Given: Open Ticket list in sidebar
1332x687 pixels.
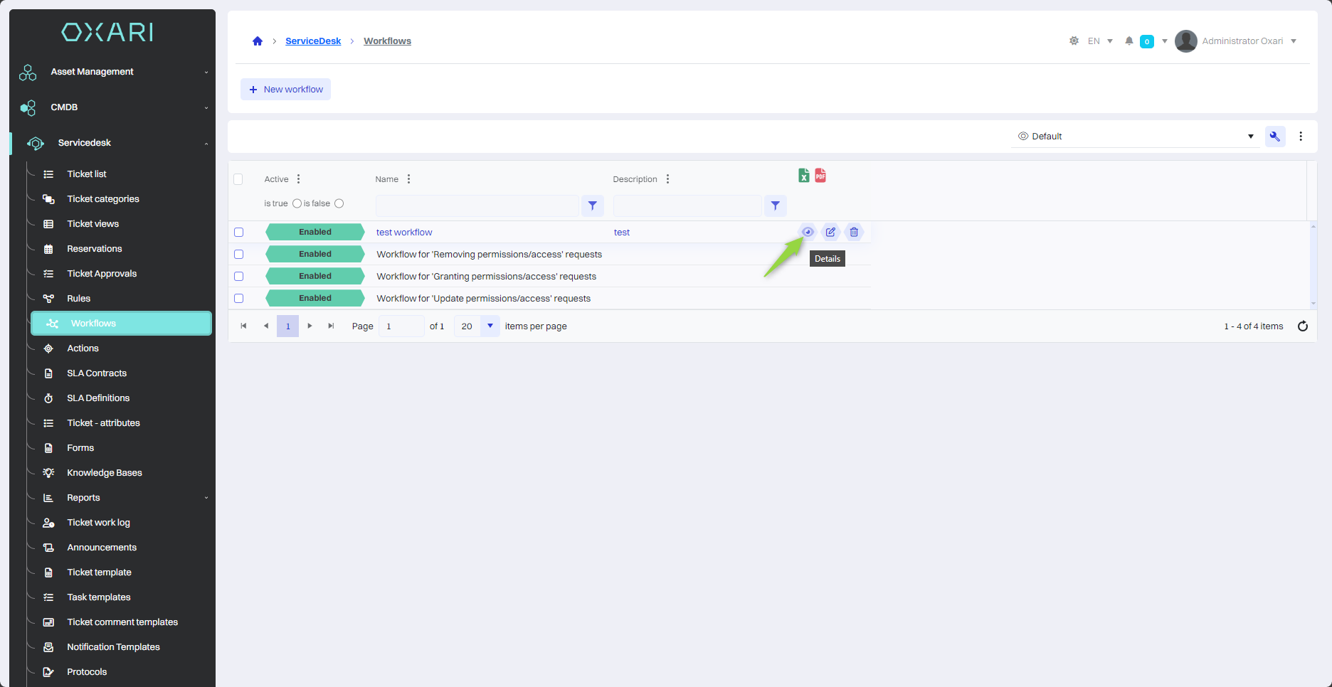Looking at the screenshot, I should pos(87,174).
